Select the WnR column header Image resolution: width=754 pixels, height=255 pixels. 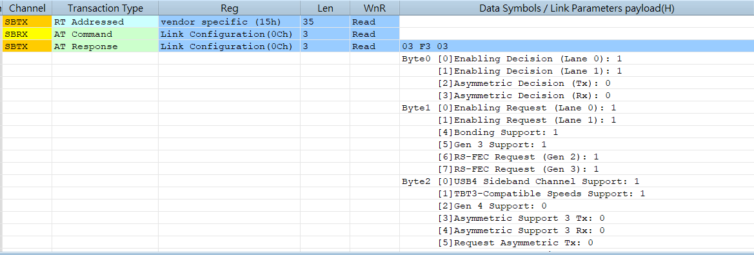click(375, 8)
